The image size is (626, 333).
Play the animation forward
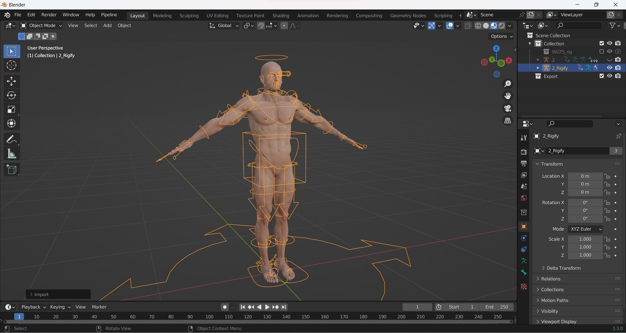point(267,307)
